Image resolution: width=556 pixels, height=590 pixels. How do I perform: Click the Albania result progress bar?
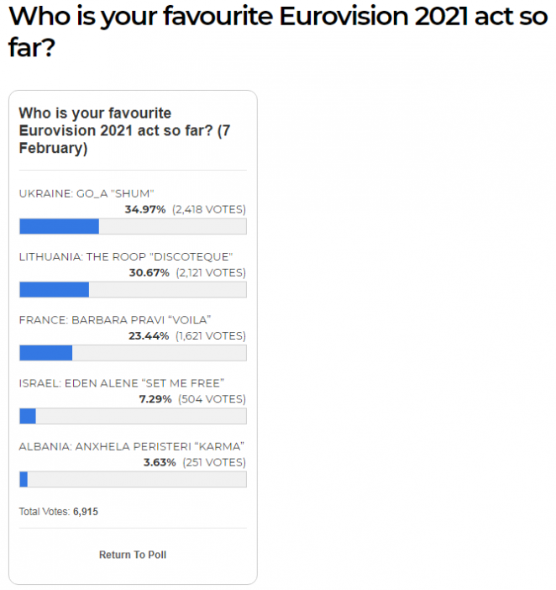point(133,479)
